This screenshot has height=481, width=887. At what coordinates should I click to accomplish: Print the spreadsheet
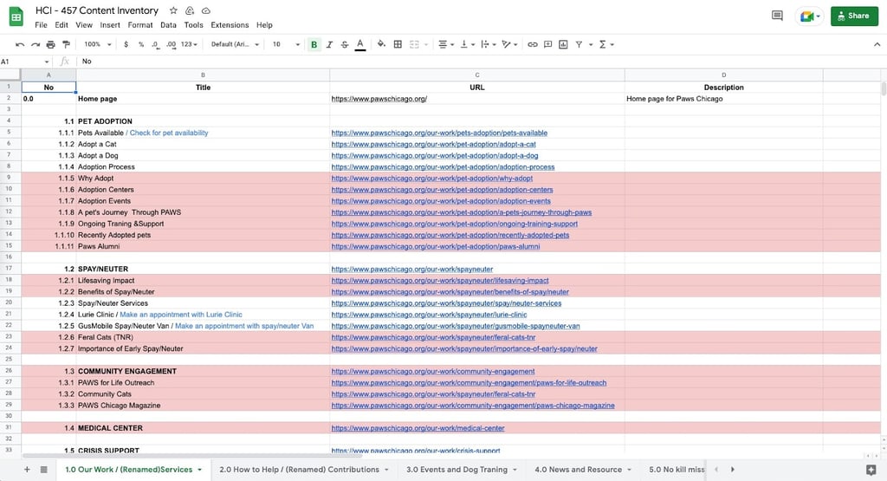click(51, 44)
